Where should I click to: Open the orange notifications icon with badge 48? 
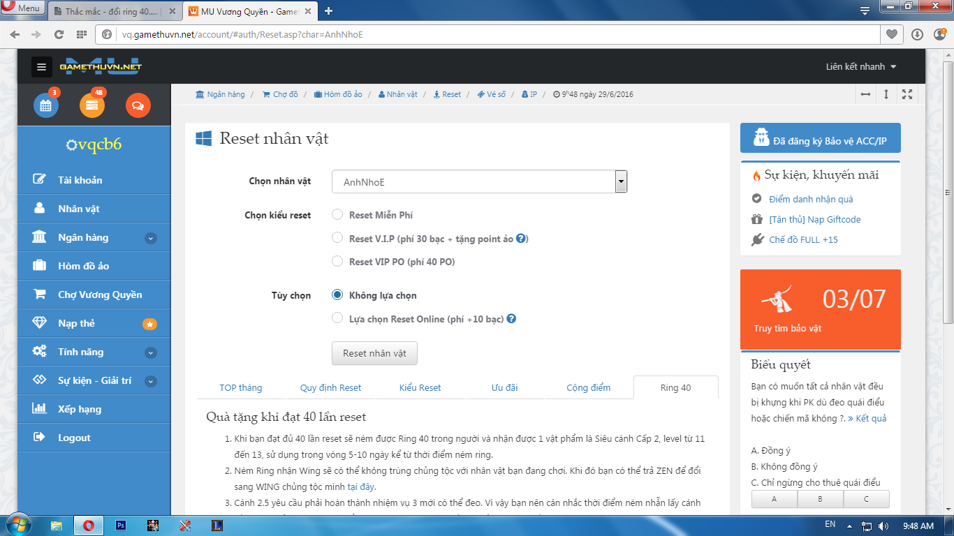click(92, 105)
